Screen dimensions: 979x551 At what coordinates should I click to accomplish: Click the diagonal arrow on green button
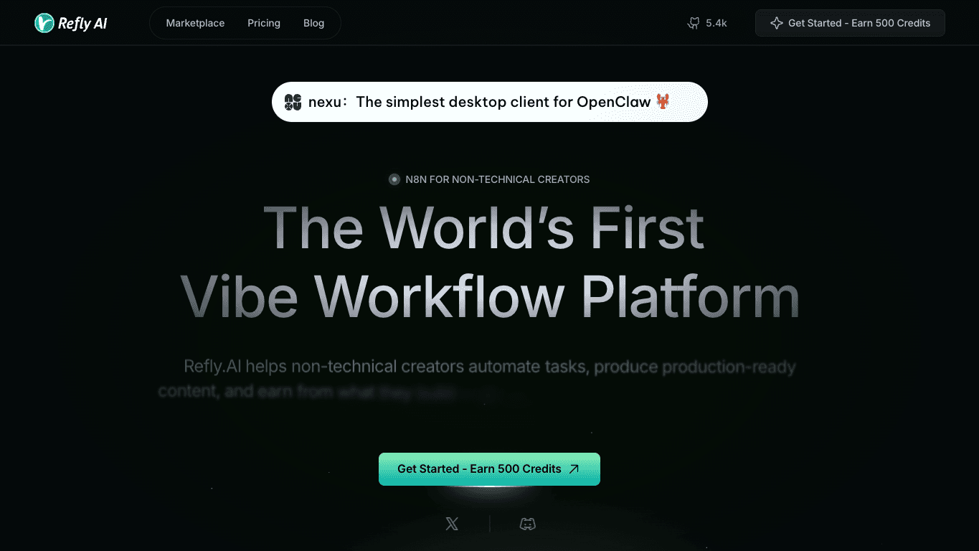tap(574, 469)
